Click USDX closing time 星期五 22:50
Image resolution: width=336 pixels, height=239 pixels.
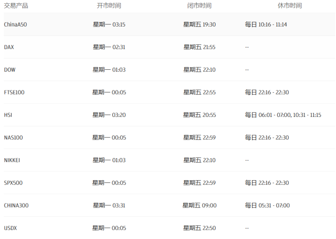click(x=199, y=228)
